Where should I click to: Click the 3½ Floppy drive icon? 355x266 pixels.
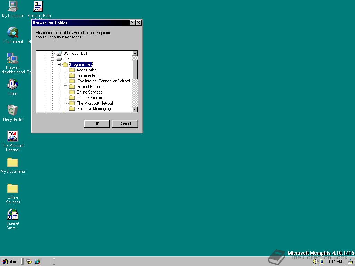[59, 53]
